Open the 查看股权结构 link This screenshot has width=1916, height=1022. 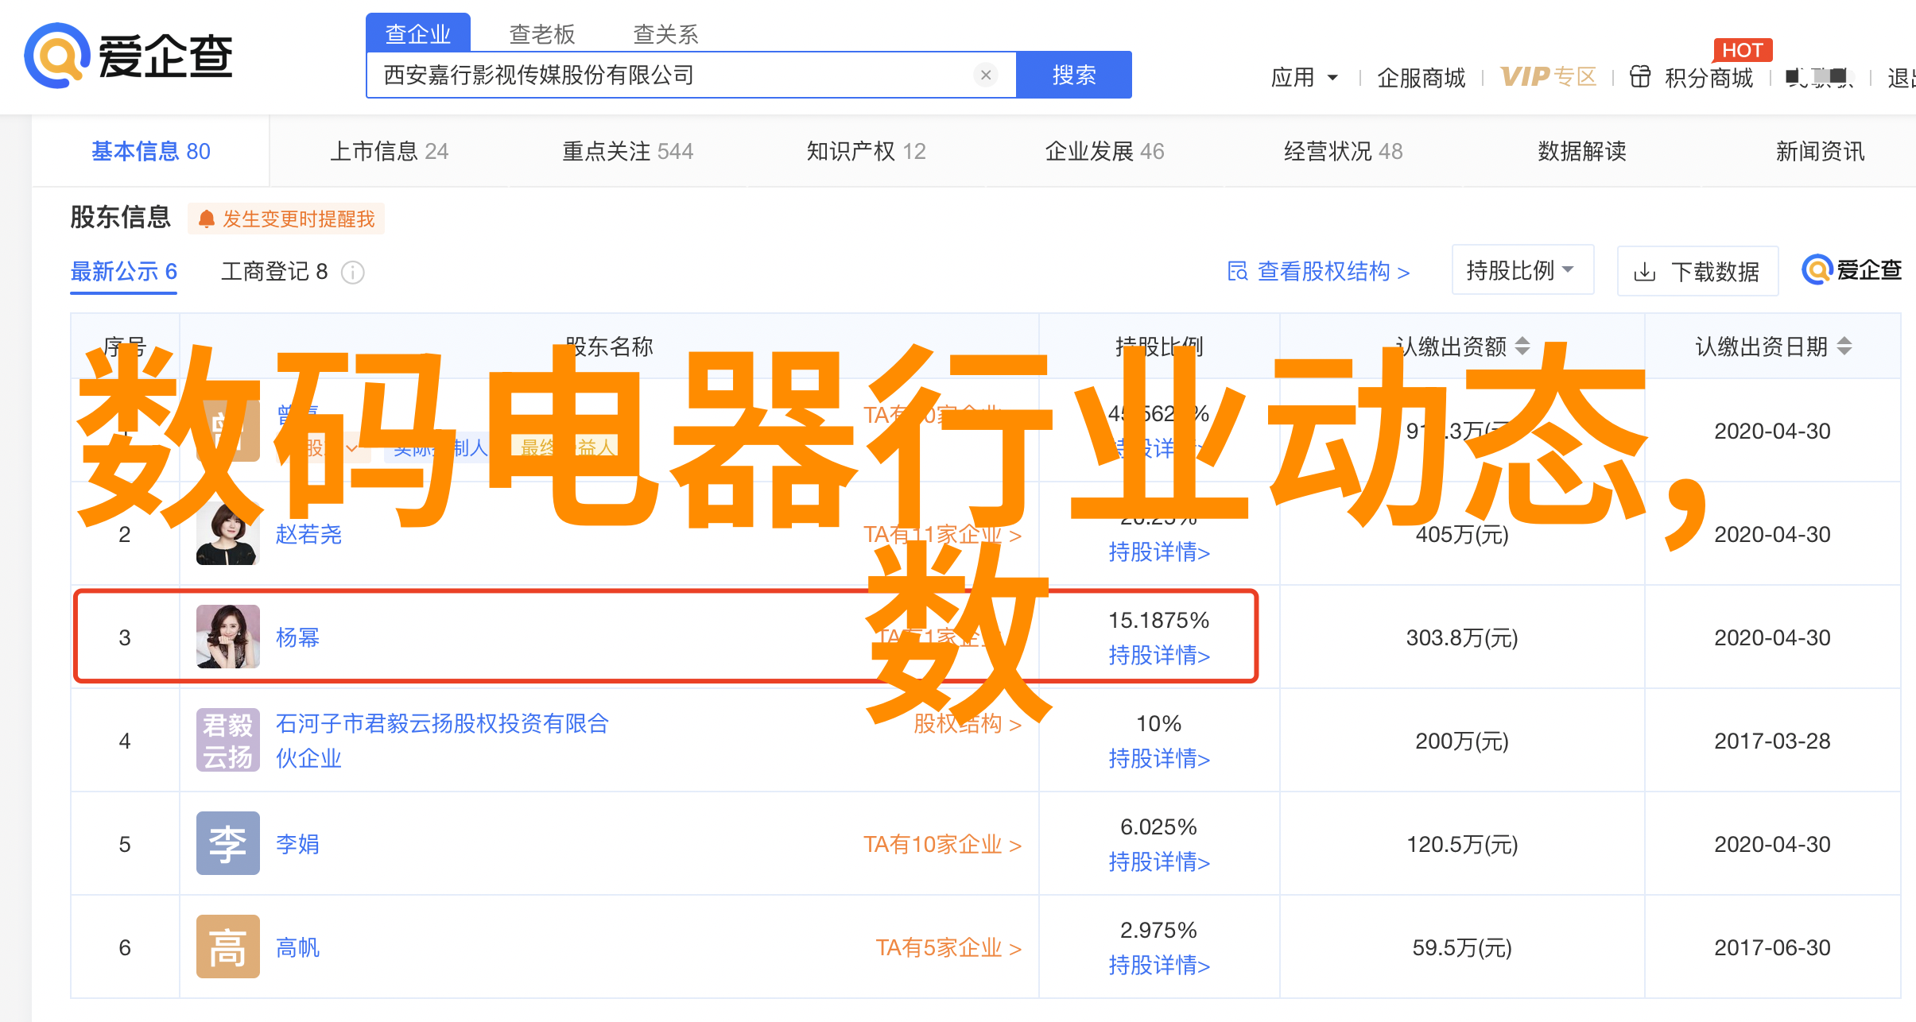(x=1318, y=271)
